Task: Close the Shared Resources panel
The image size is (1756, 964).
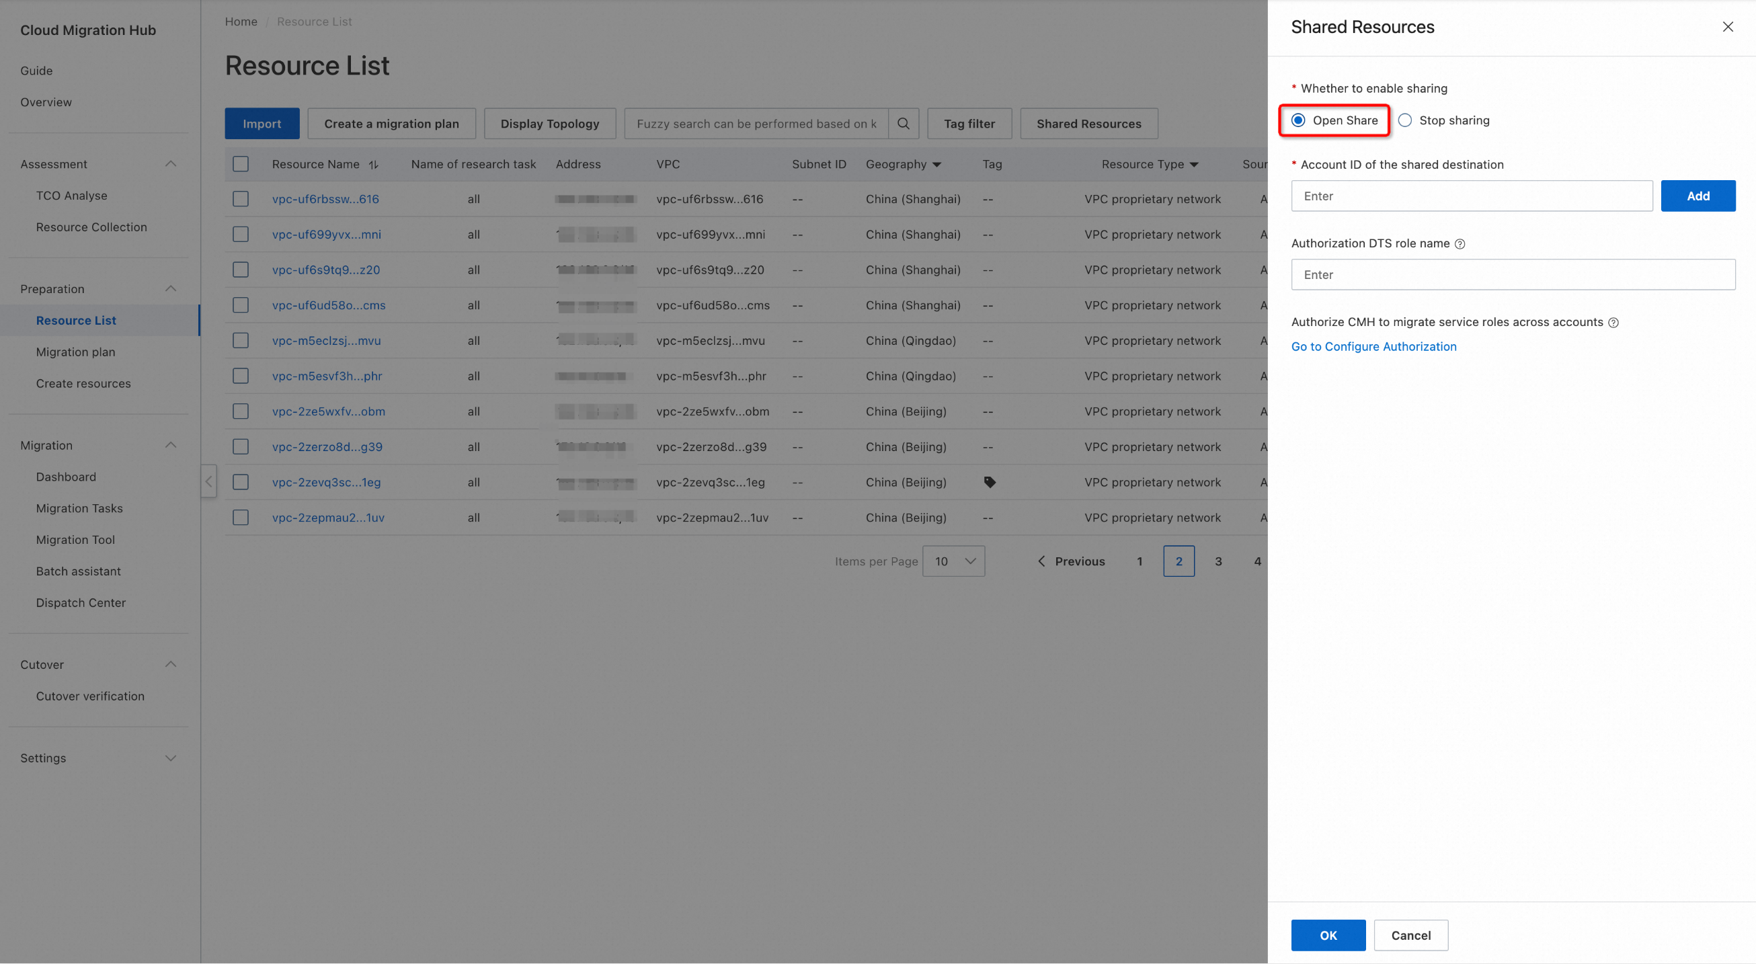Action: click(1728, 27)
